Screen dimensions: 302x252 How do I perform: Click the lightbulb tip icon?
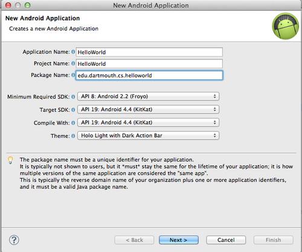pyautogui.click(x=10, y=160)
